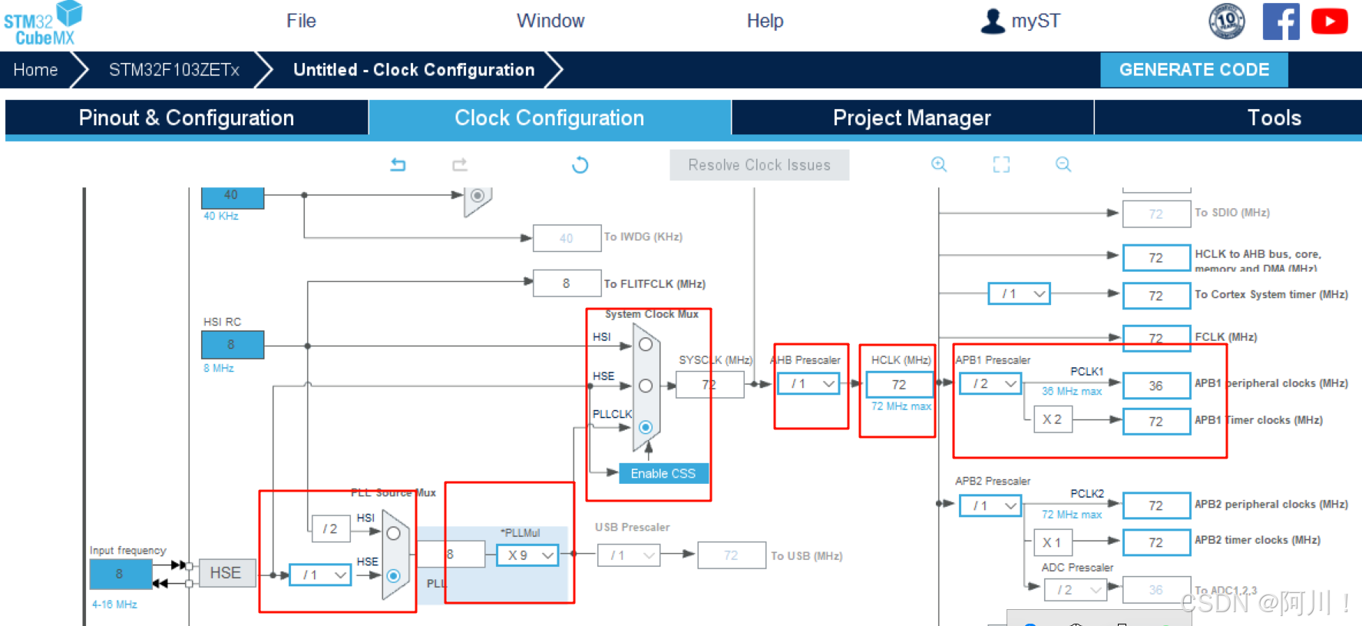Click the X 2 APB1 timer multiplier box
This screenshot has height=626, width=1362.
coord(1052,419)
